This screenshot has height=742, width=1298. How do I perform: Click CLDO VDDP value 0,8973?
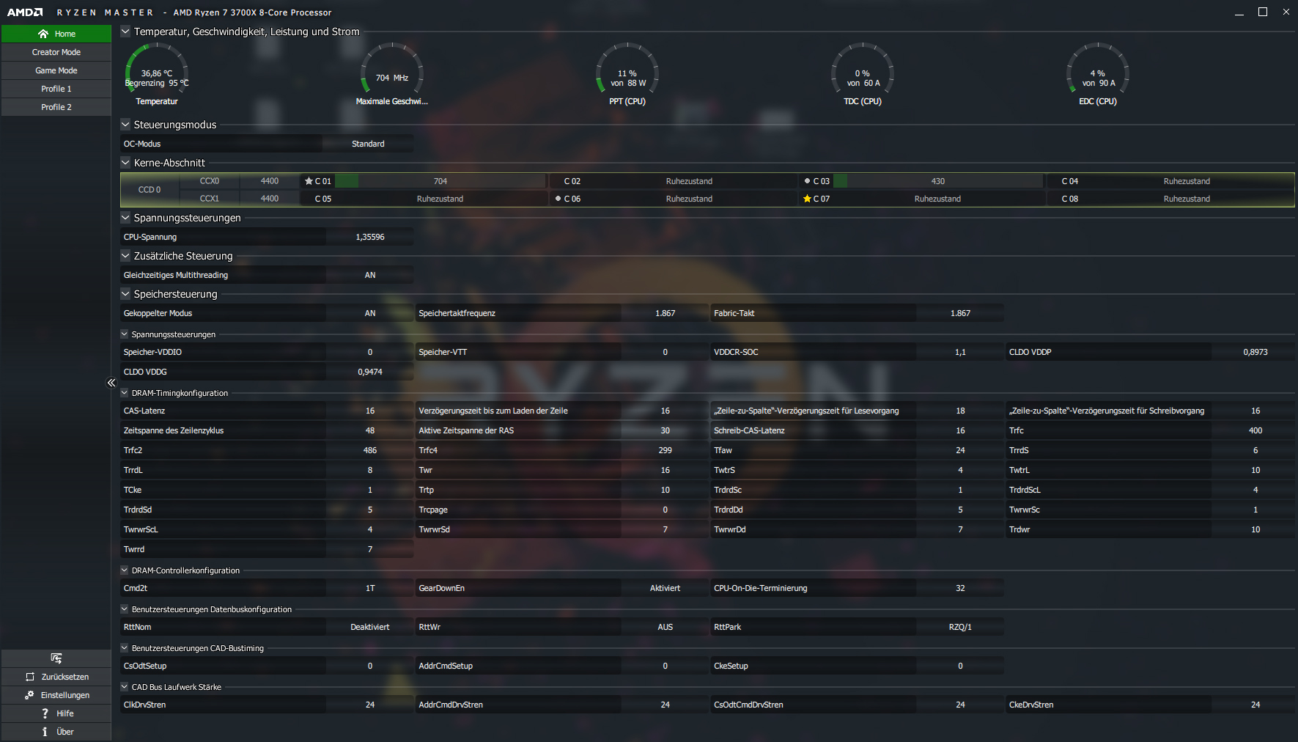tap(1255, 352)
